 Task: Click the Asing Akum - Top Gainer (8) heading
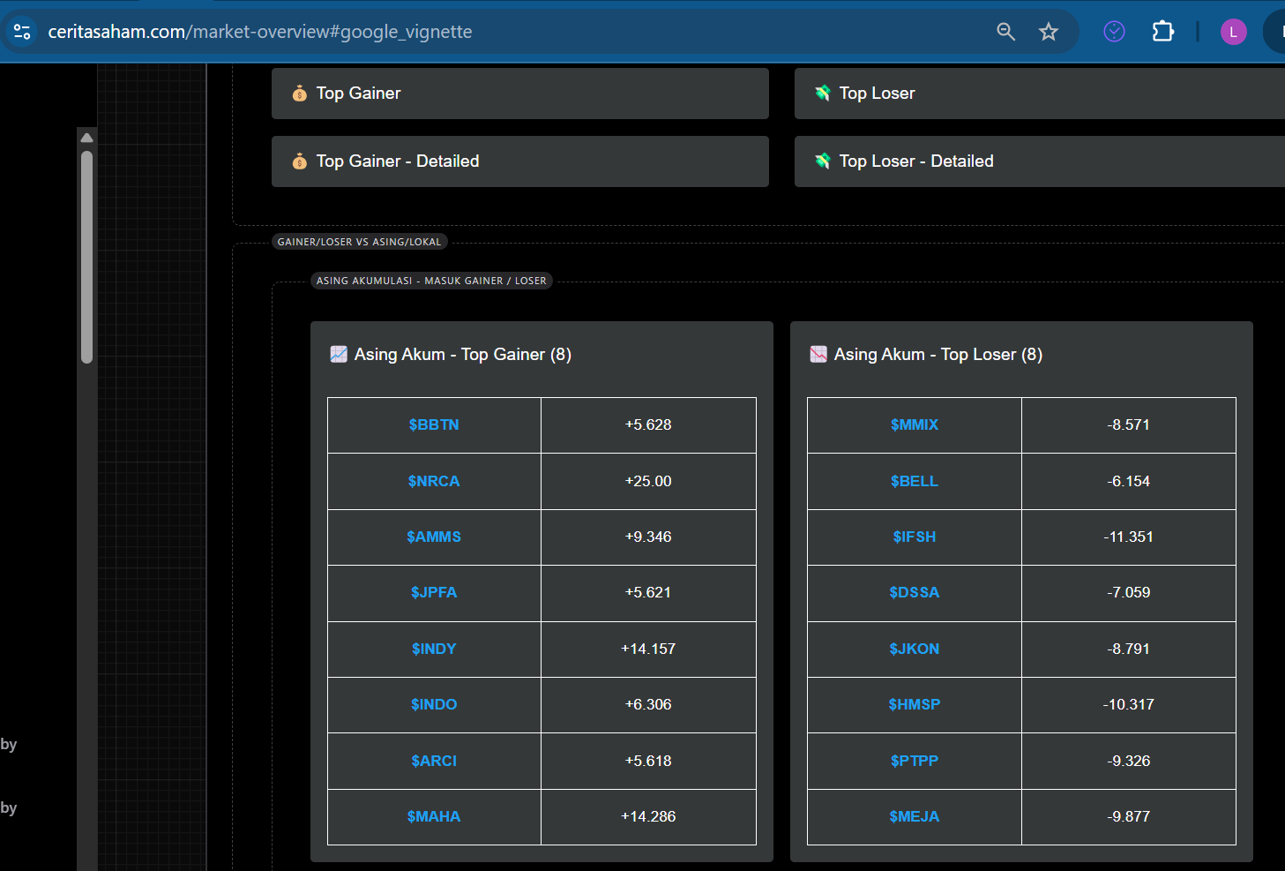(x=463, y=354)
